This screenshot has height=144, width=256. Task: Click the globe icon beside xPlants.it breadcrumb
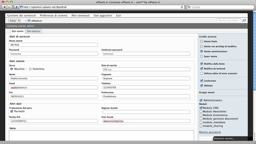click(29, 21)
